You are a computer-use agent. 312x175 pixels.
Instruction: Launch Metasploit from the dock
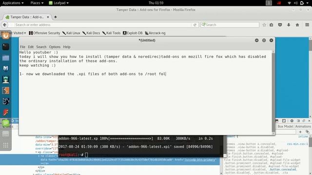pyautogui.click(x=5, y=69)
